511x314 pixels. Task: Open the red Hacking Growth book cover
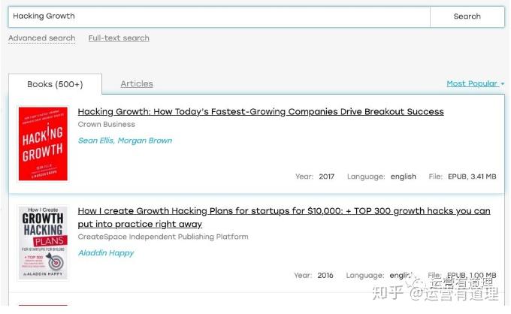[43, 143]
